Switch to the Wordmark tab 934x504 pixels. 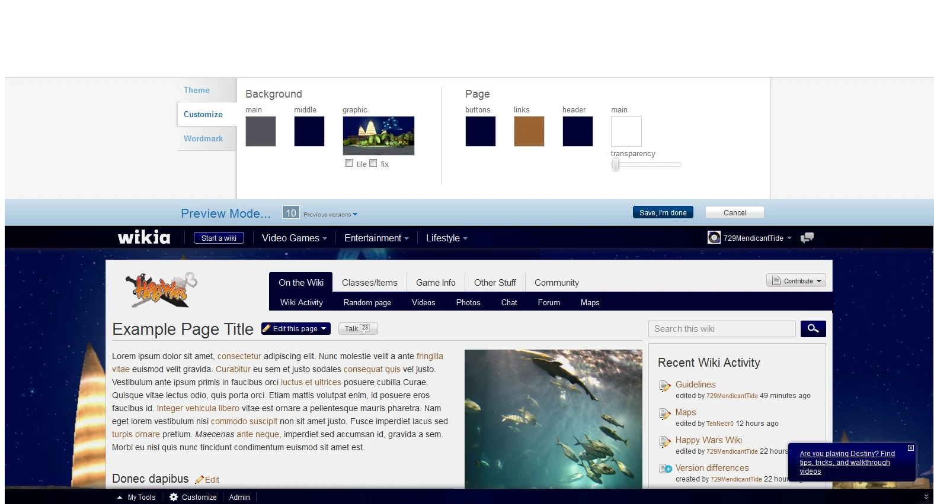tap(203, 138)
